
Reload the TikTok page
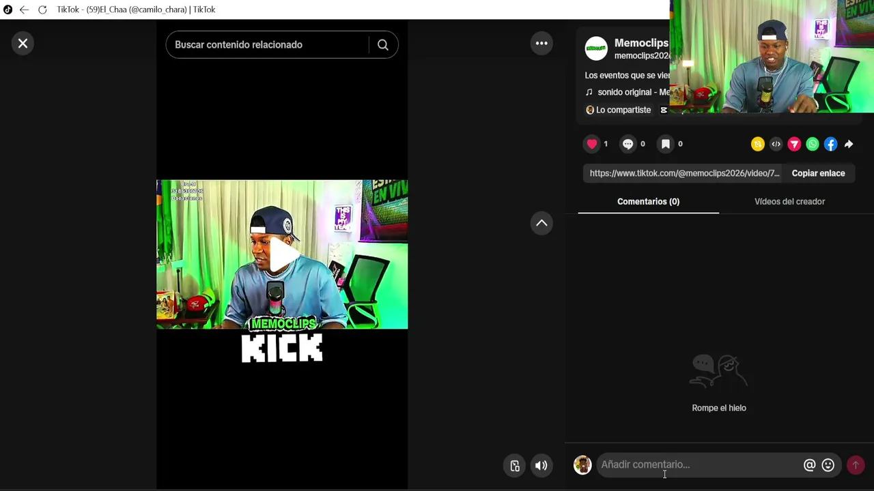click(42, 10)
